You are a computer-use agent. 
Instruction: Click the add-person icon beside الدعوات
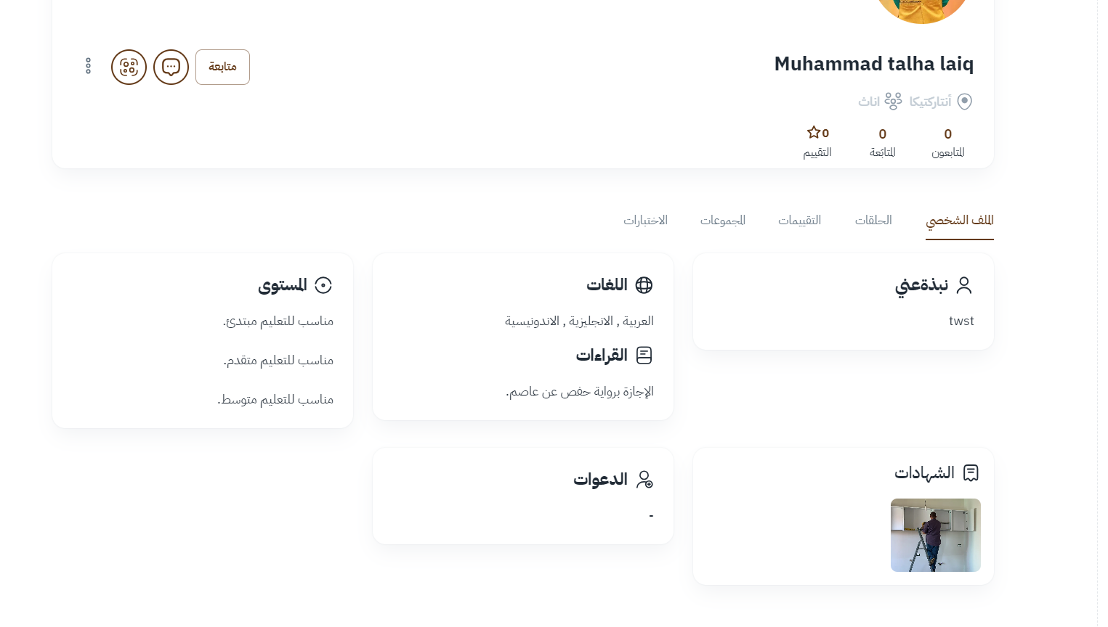coord(644,480)
